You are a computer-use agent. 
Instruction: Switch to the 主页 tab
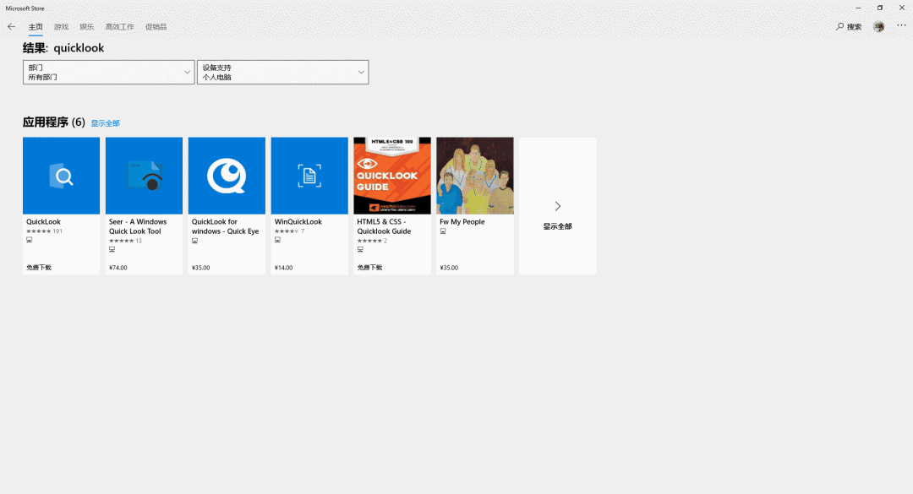[36, 27]
